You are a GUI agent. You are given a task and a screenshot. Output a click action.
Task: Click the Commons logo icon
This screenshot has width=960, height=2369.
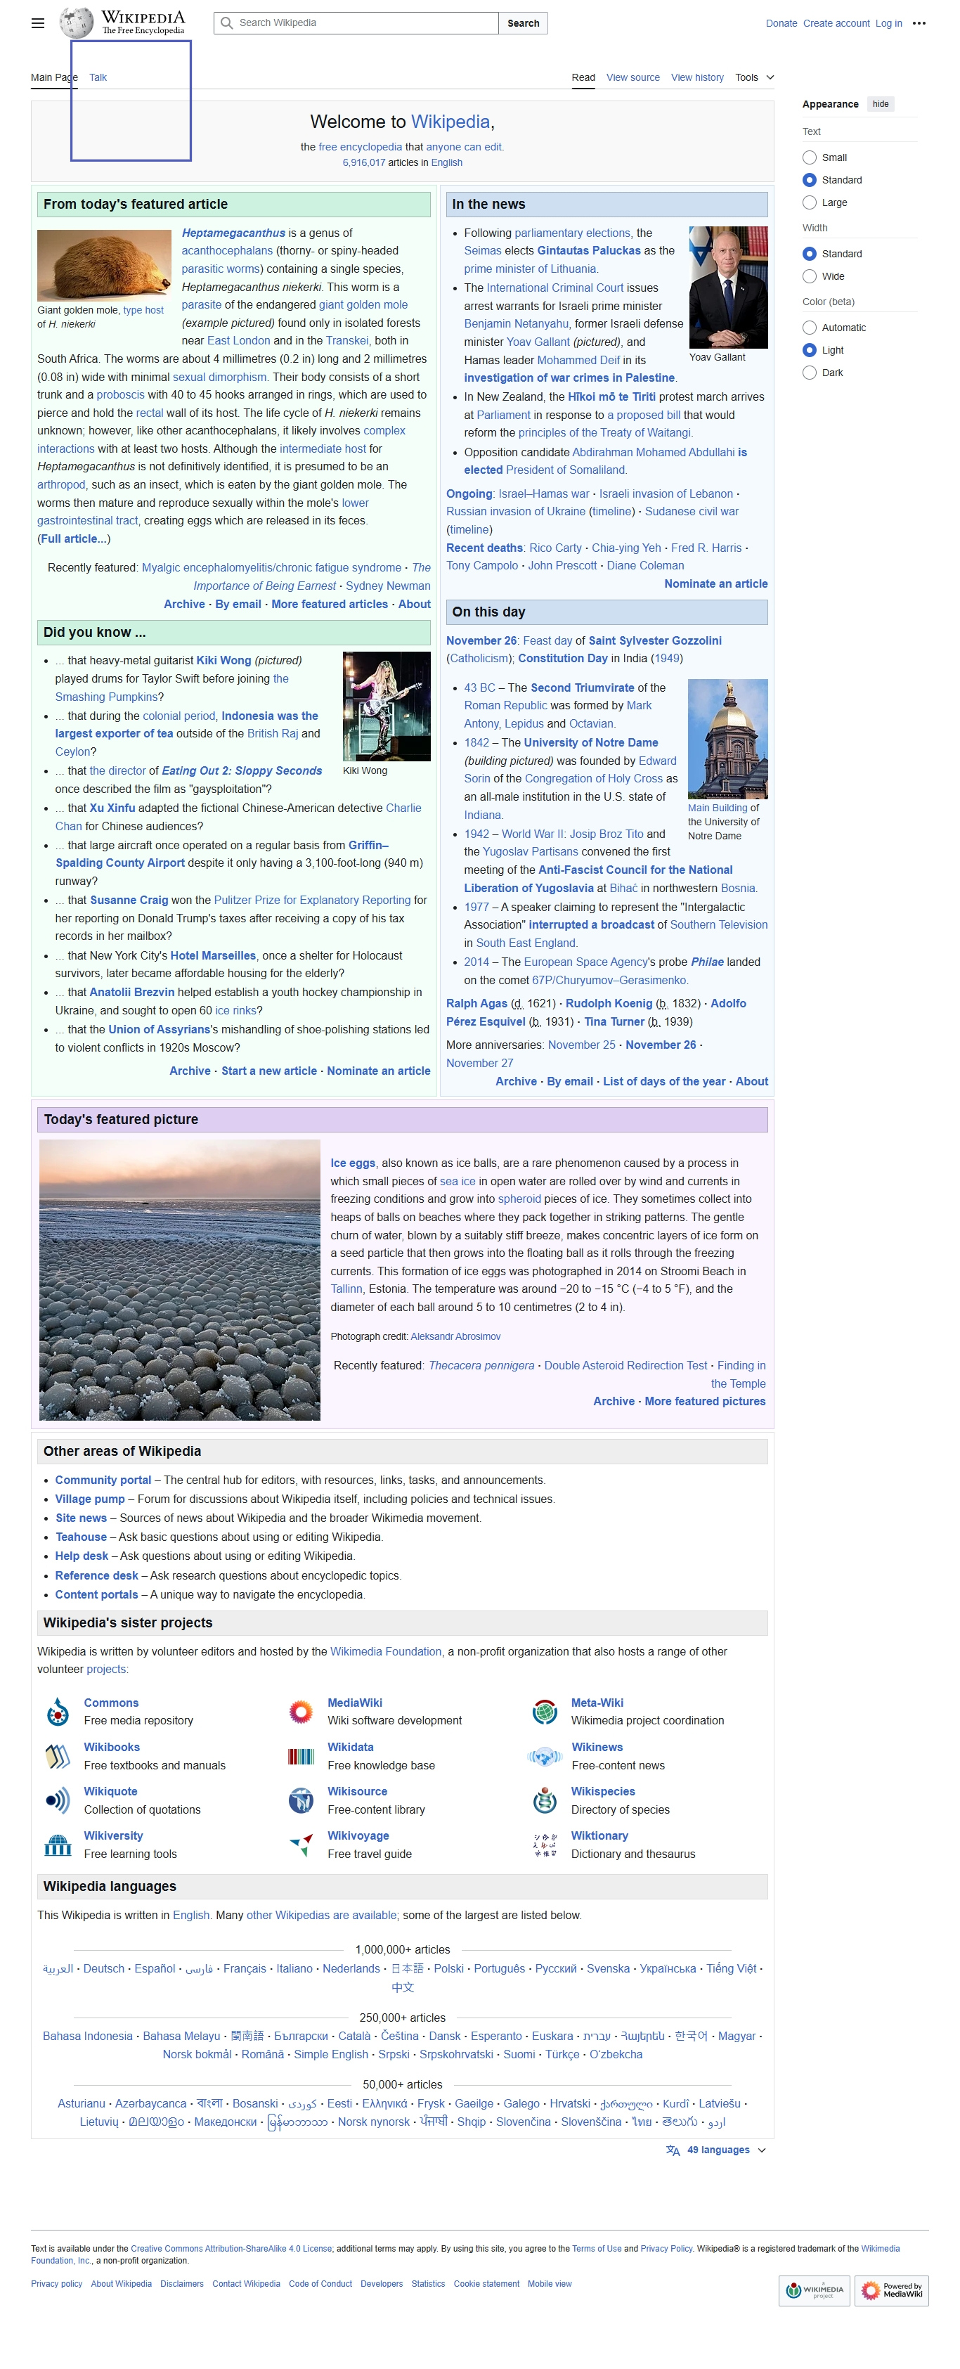pyautogui.click(x=58, y=1712)
